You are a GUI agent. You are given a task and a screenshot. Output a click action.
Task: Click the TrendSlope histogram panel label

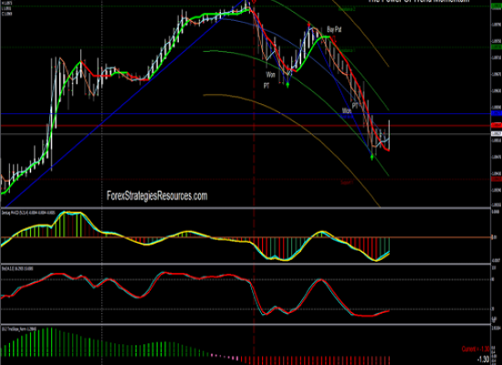18,328
